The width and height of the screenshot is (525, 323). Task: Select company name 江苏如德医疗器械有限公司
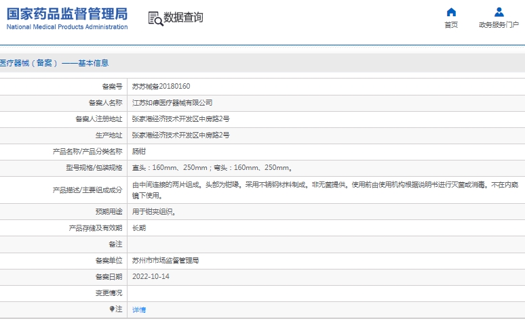point(172,103)
